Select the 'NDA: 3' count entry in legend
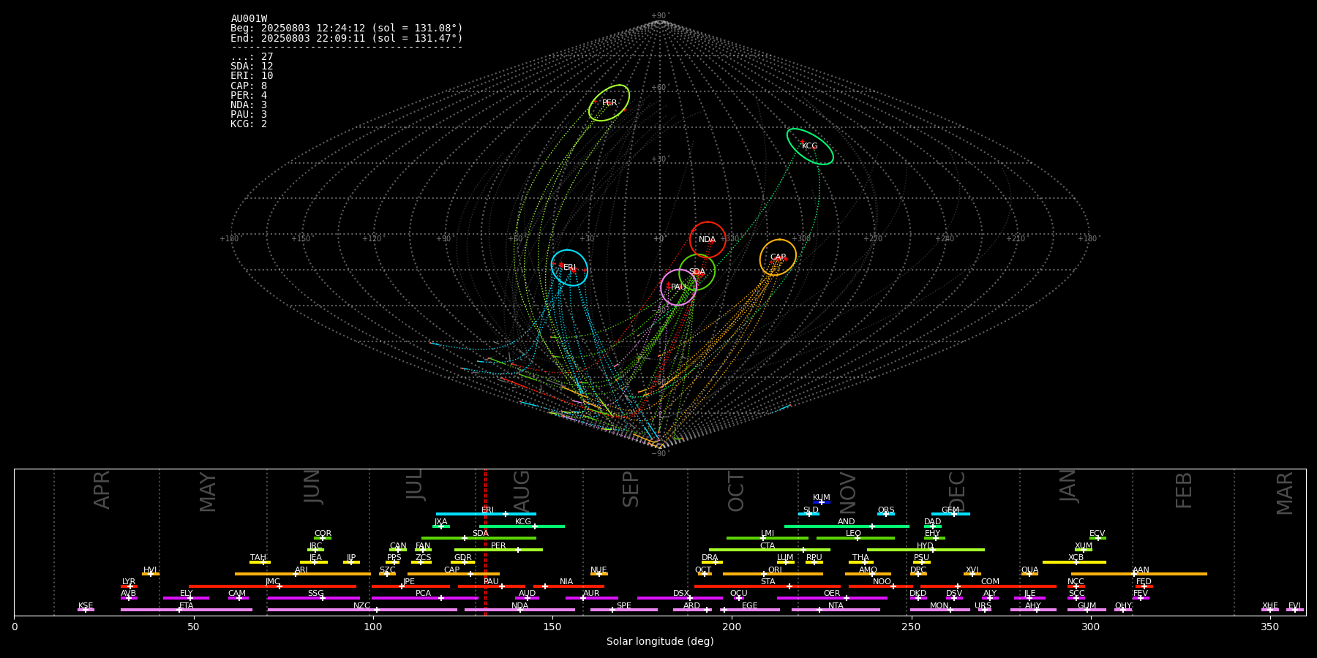Screen dimensions: 1317x658 [249, 105]
